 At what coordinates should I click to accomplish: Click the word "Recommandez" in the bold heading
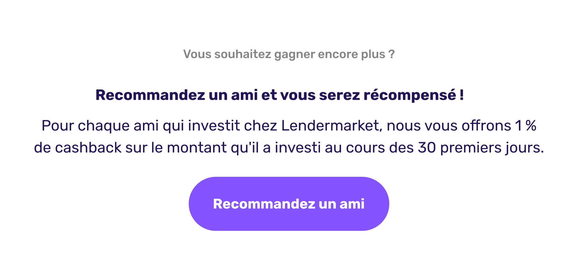pos(150,95)
